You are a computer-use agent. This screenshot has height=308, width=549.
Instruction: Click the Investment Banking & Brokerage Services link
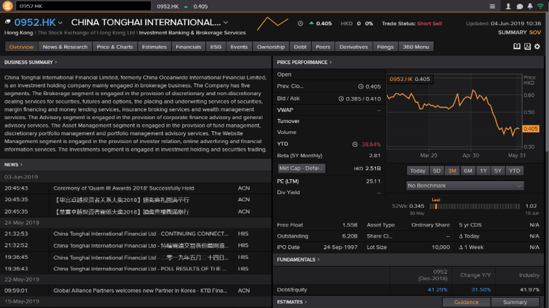[x=192, y=32]
